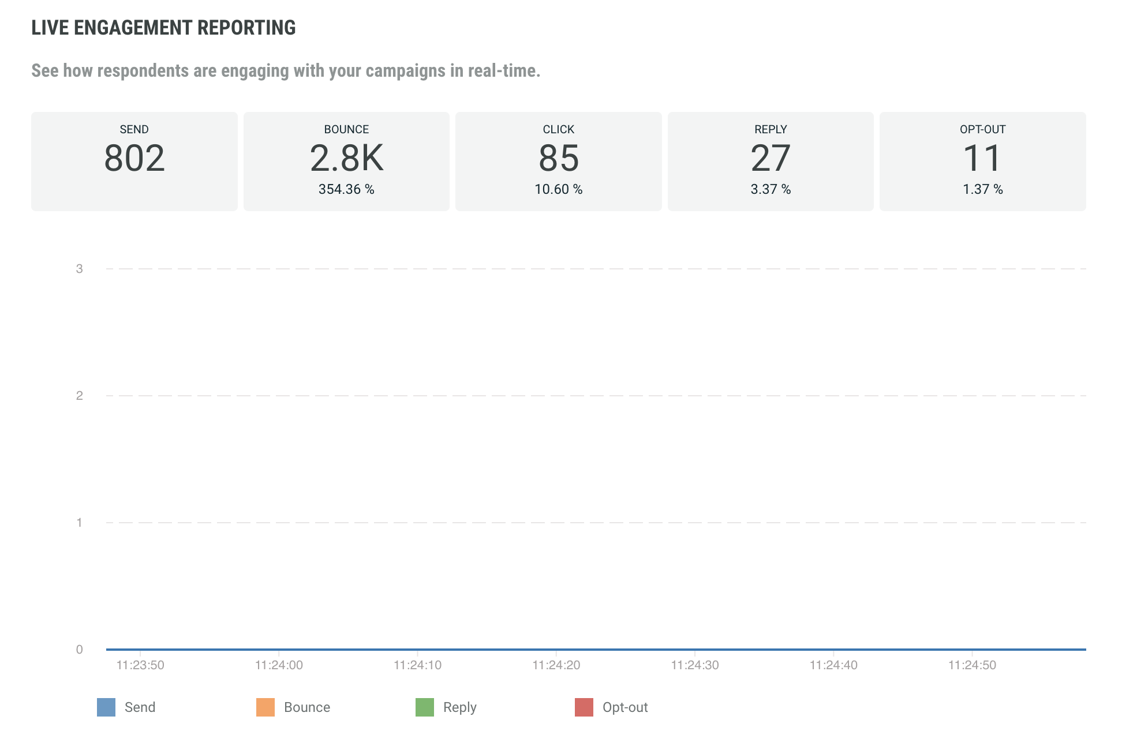Click the SEND 802 stat card
The width and height of the screenshot is (1122, 735).
(x=134, y=162)
